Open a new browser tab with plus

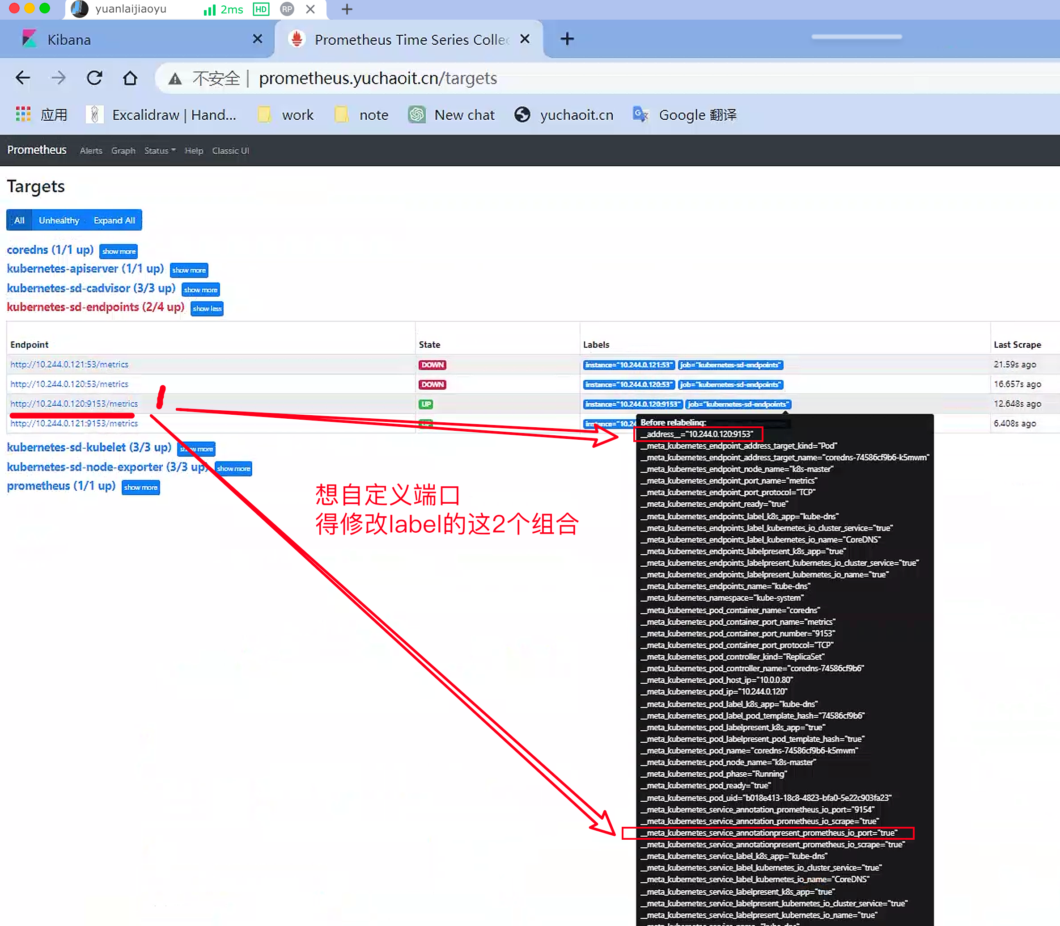point(567,39)
